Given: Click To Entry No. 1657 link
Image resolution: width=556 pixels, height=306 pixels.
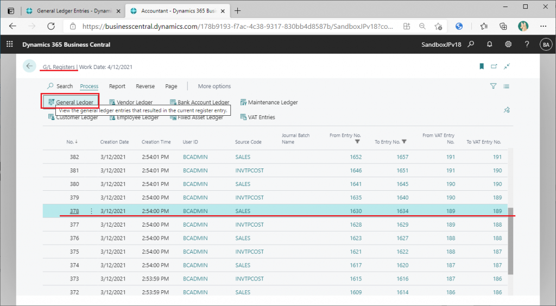Looking at the screenshot, I should [402, 157].
